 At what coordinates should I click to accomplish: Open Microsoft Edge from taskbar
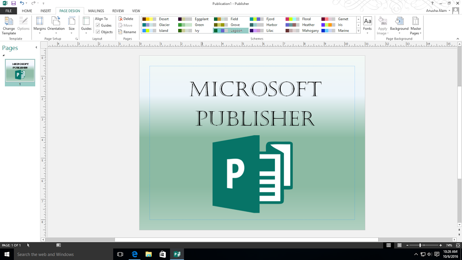click(134, 254)
